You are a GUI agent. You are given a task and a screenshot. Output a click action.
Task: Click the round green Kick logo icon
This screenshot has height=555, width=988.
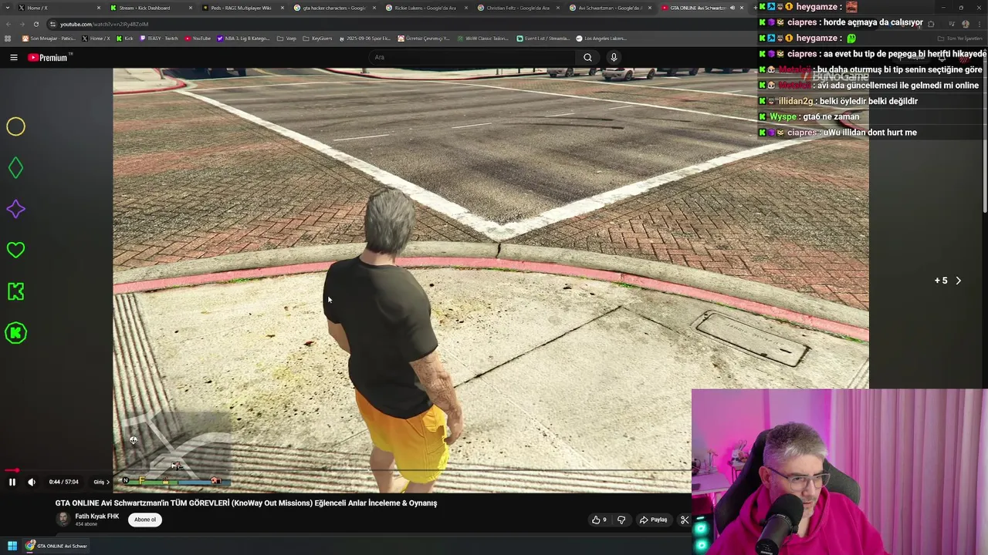coord(15,333)
